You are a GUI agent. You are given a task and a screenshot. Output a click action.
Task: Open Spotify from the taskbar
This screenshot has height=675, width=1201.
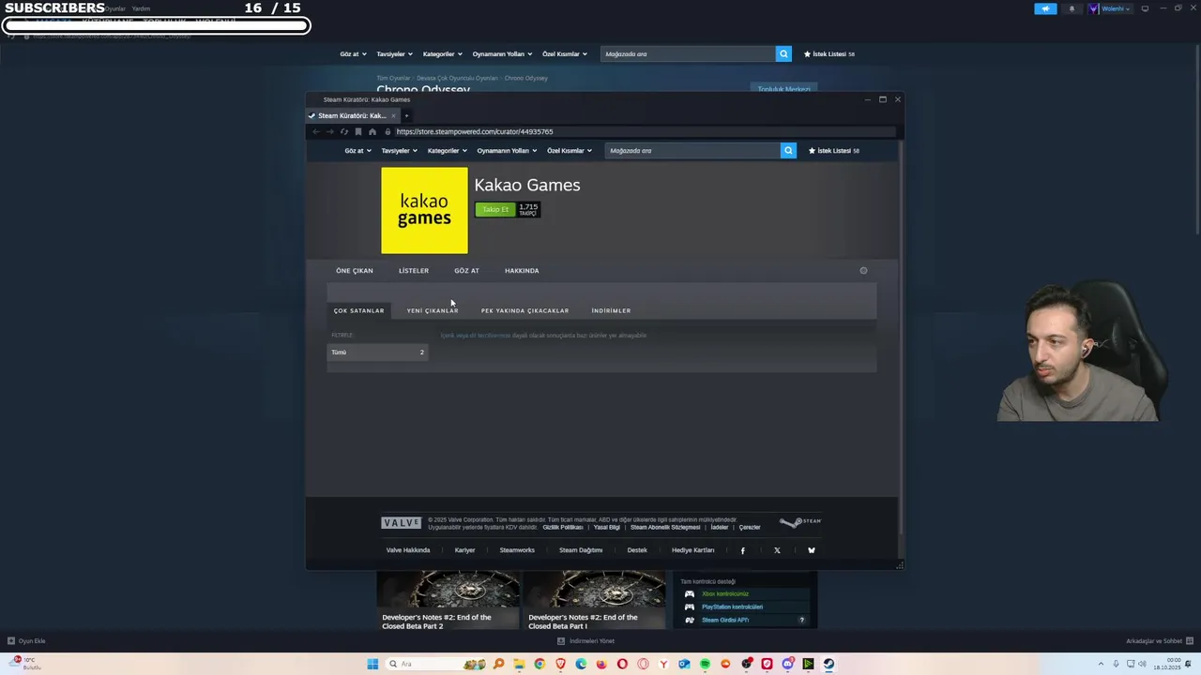pyautogui.click(x=705, y=664)
